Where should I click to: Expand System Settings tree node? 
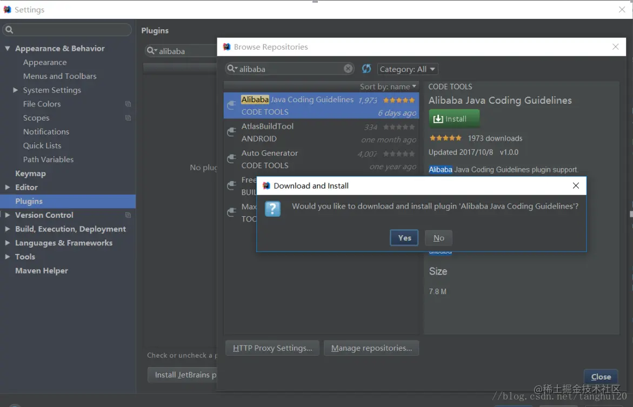tap(15, 90)
